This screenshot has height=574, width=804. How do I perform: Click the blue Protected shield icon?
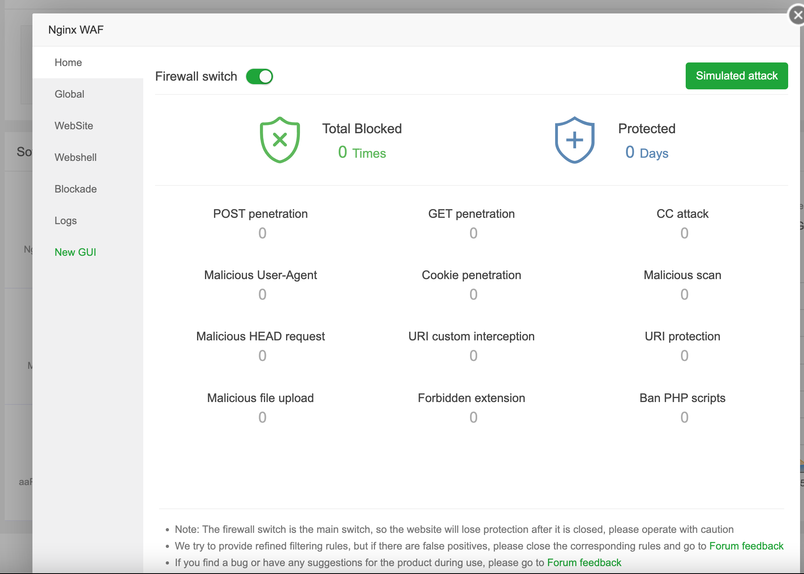[x=575, y=140]
